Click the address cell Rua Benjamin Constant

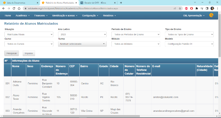pos(47,83)
